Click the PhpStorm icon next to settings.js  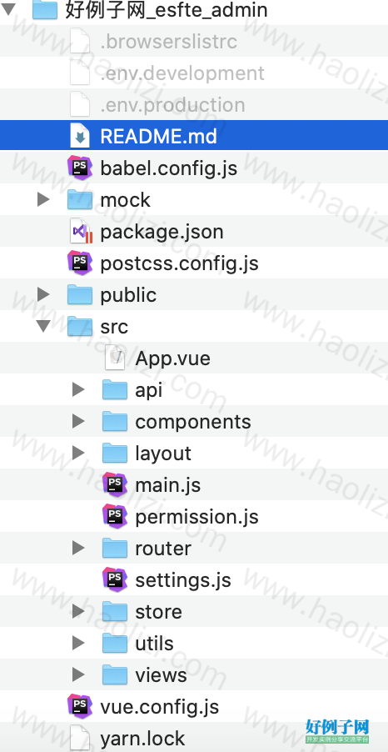[115, 579]
